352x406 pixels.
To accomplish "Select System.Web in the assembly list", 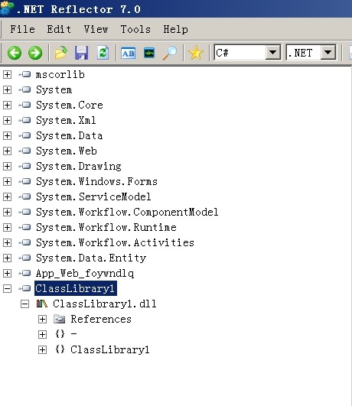I will [67, 151].
